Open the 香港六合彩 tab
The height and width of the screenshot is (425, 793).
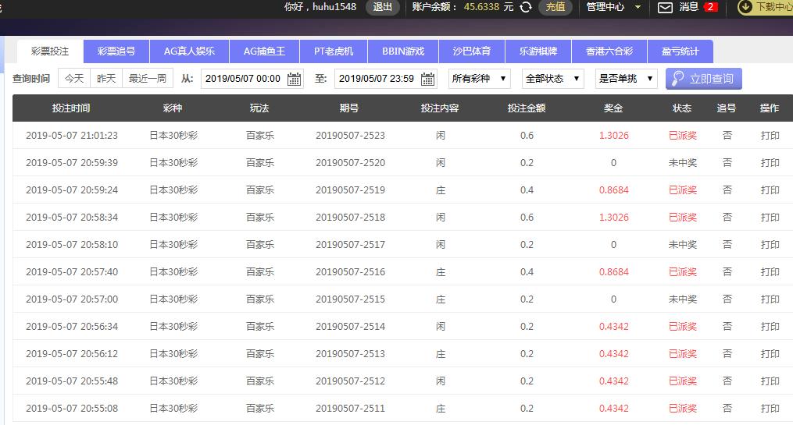pos(609,51)
